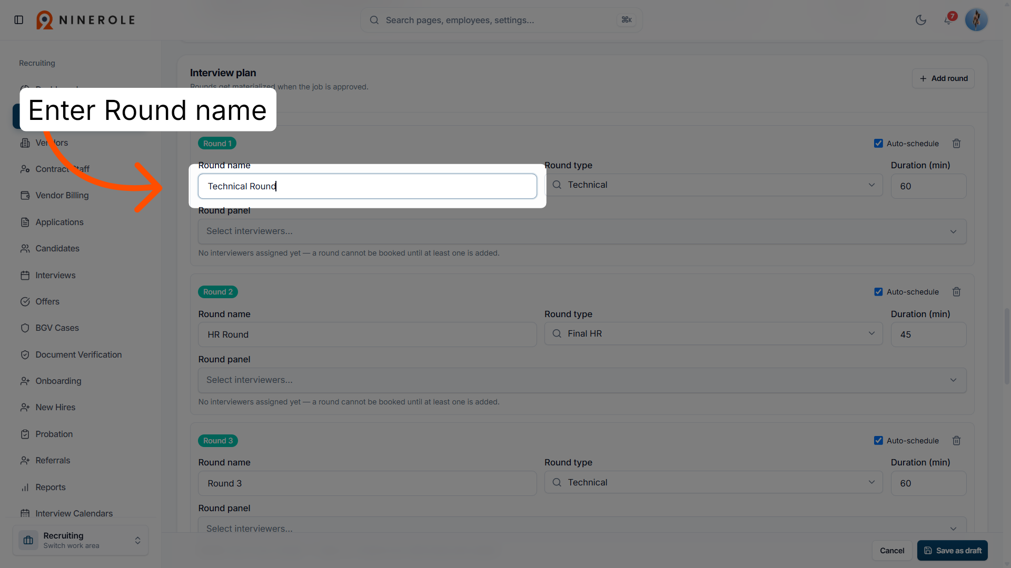This screenshot has height=568, width=1011.
Task: Click Referrals sidebar icon
Action: 25,460
